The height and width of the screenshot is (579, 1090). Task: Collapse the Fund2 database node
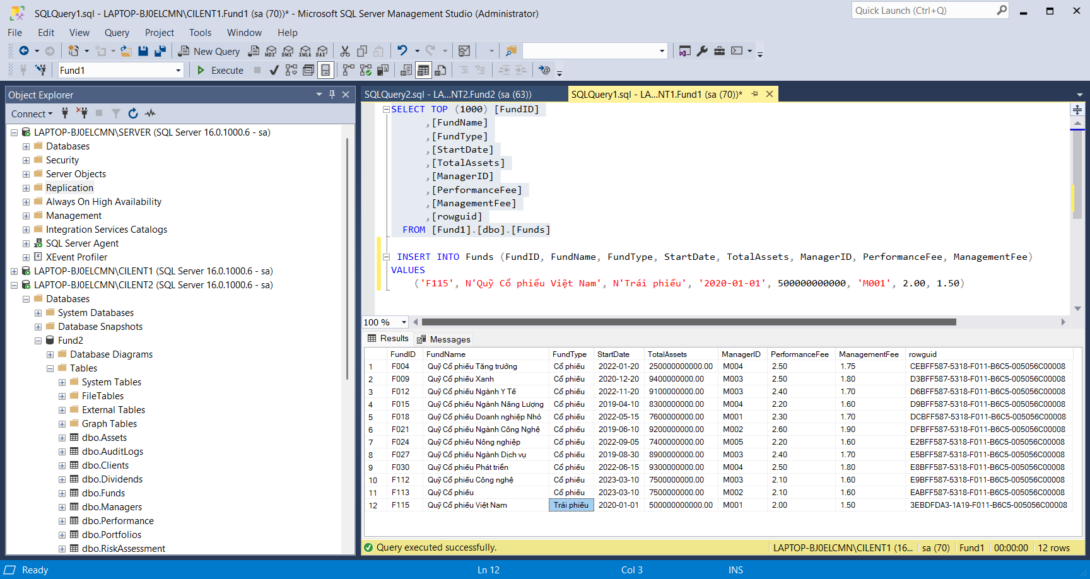38,340
